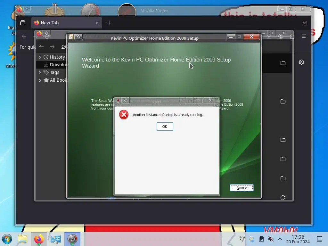Toggle the pin icon on Library title bar
Viewport: 328px width, 246px height.
tap(47, 33)
